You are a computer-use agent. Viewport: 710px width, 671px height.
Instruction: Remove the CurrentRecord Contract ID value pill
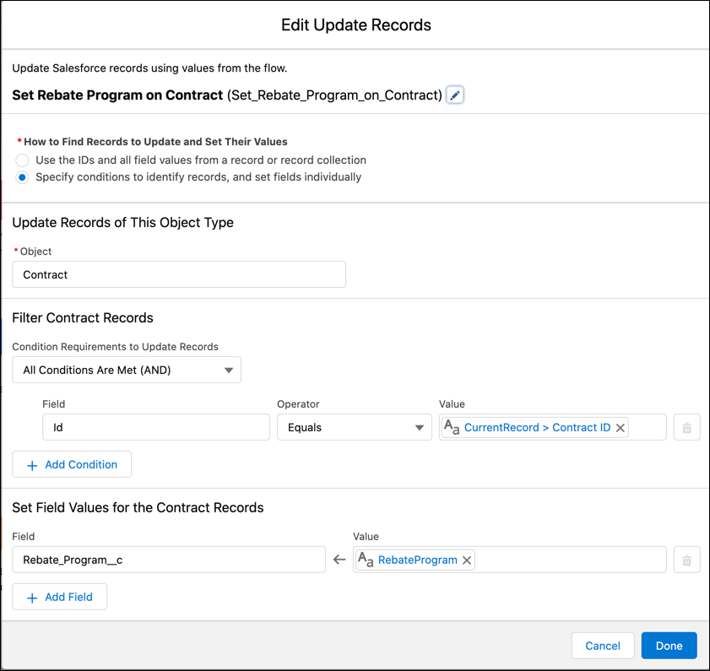click(x=621, y=427)
